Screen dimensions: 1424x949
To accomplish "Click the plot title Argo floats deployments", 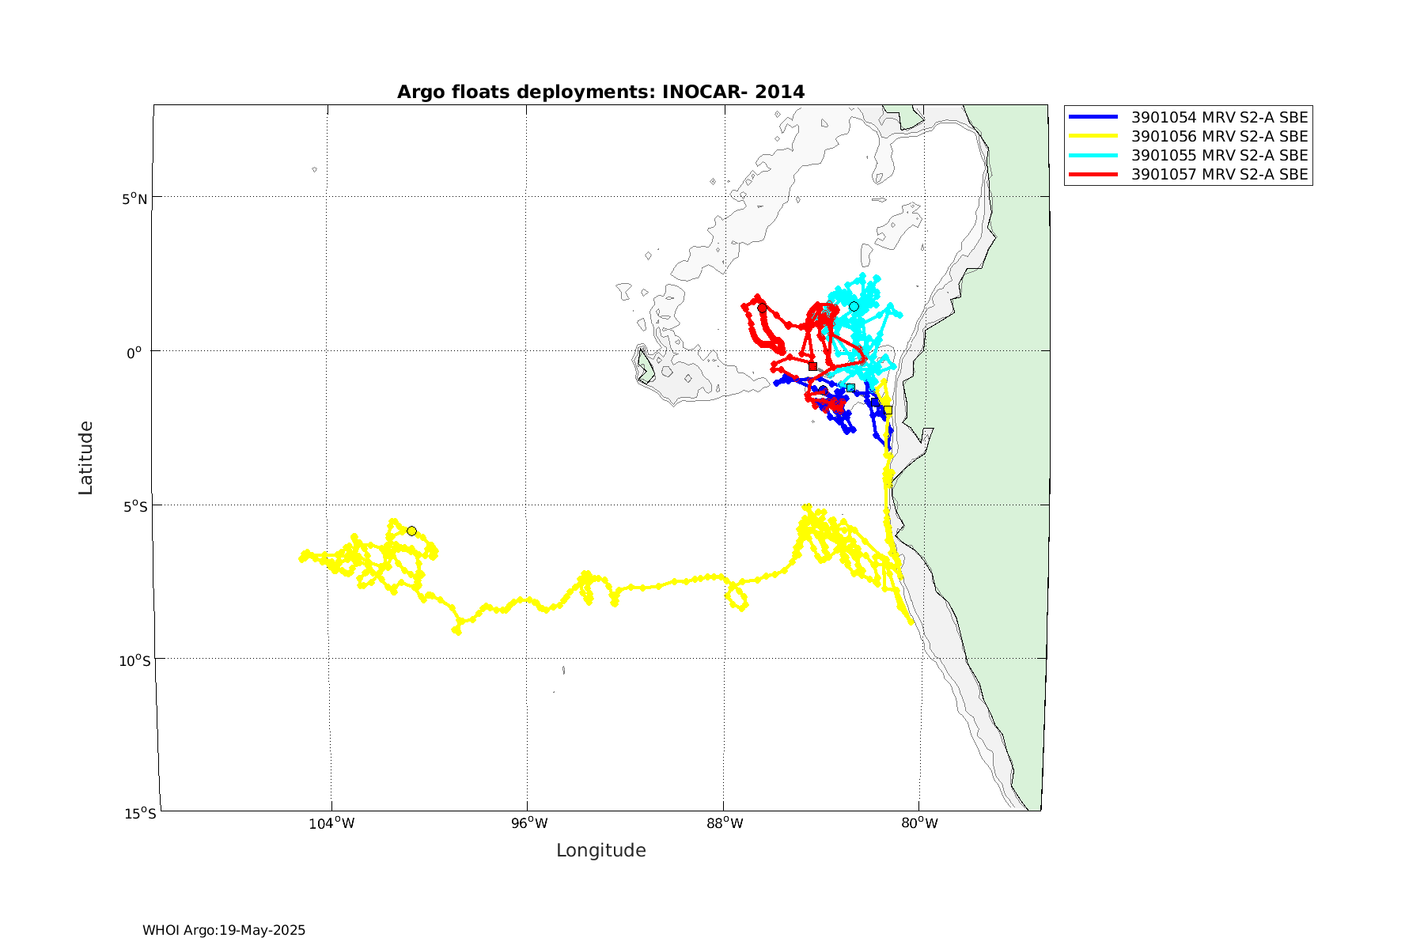I will coord(600,93).
